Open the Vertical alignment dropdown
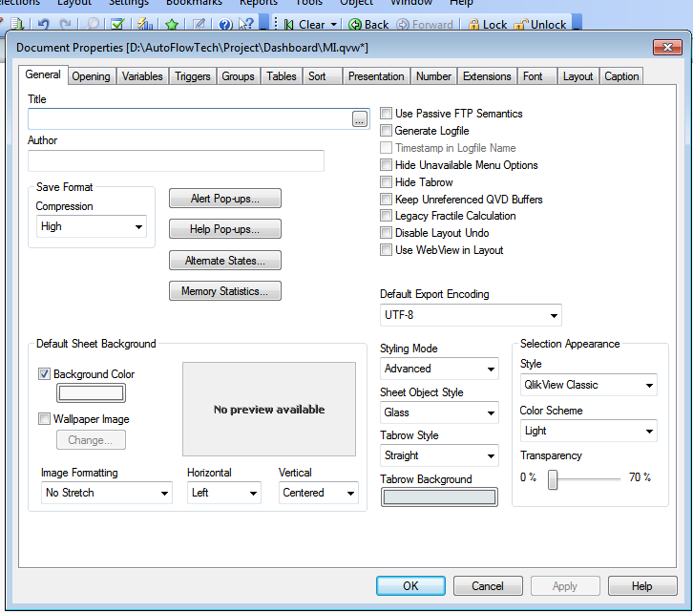The height and width of the screenshot is (613, 693). click(319, 493)
